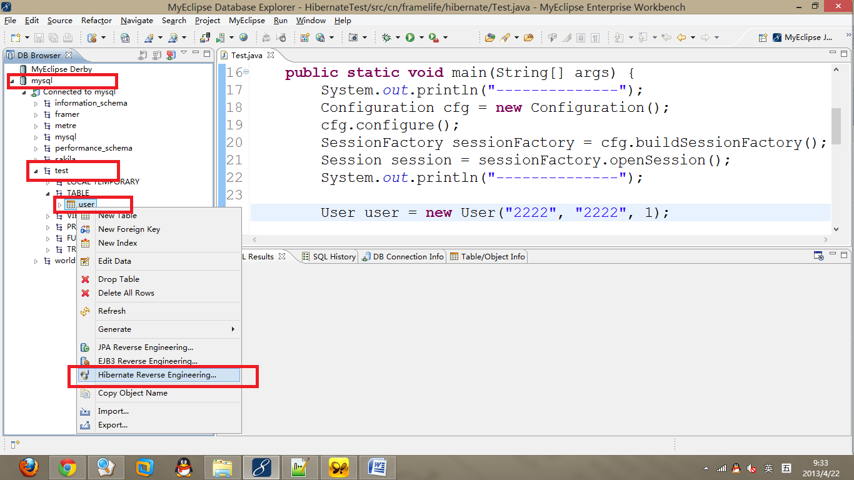854x480 pixels.
Task: Select Drop Table in context menu
Action: coord(118,279)
